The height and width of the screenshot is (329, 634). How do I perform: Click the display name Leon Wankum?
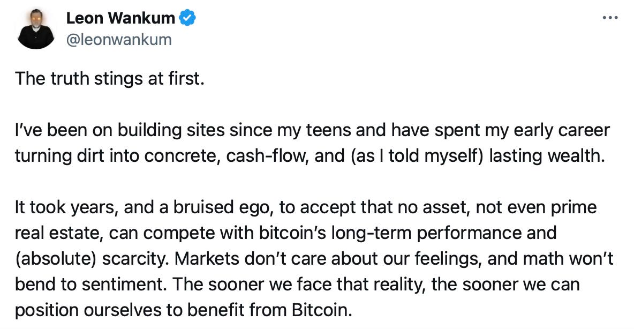tap(120, 18)
